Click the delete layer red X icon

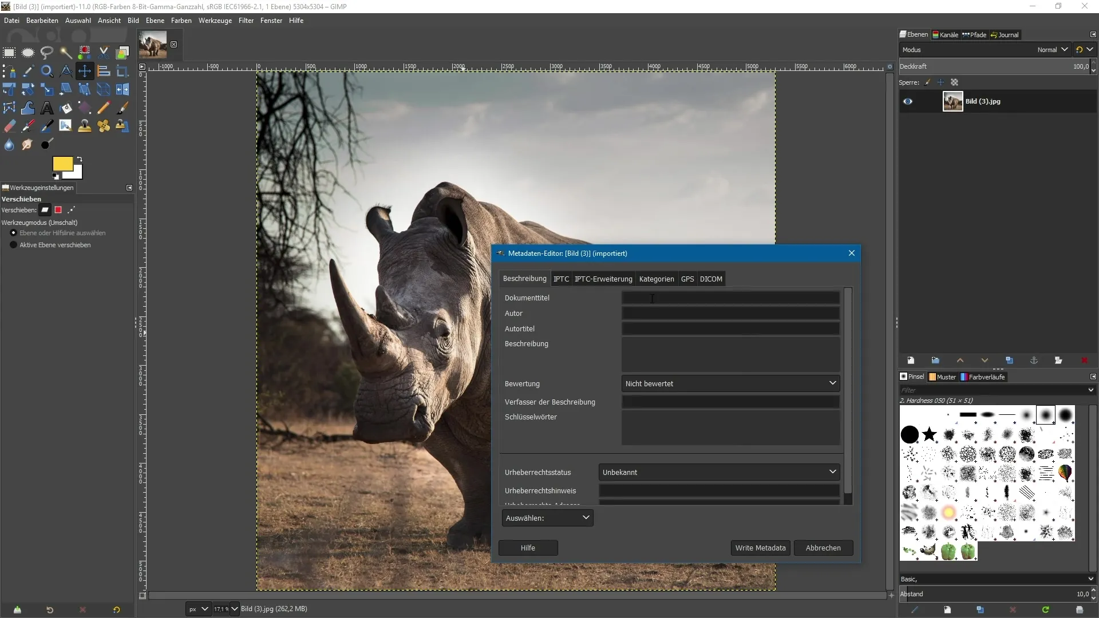[x=1084, y=360]
